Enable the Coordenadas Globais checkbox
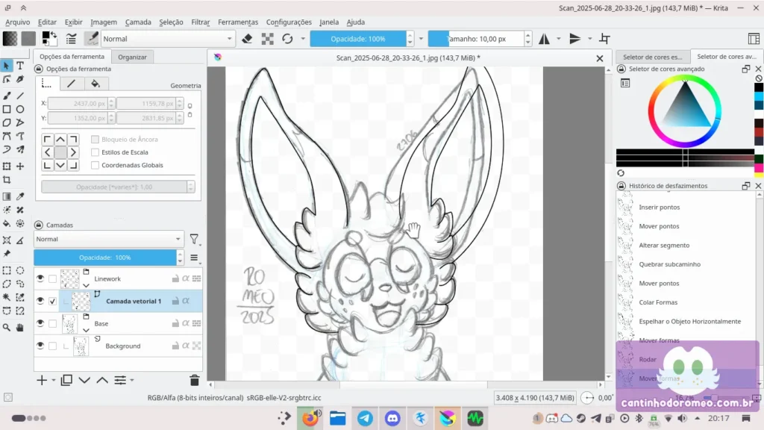The height and width of the screenshot is (430, 764). [x=95, y=165]
